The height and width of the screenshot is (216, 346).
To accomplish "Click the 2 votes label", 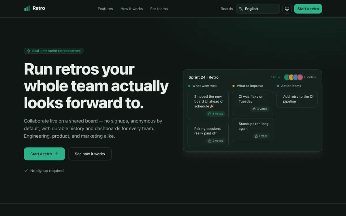I will click(218, 141).
